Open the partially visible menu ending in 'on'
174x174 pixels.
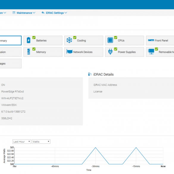click(x=3, y=13)
